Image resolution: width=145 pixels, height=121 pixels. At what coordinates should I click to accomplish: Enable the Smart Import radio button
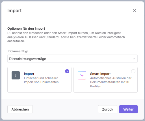pyautogui.click(x=133, y=71)
